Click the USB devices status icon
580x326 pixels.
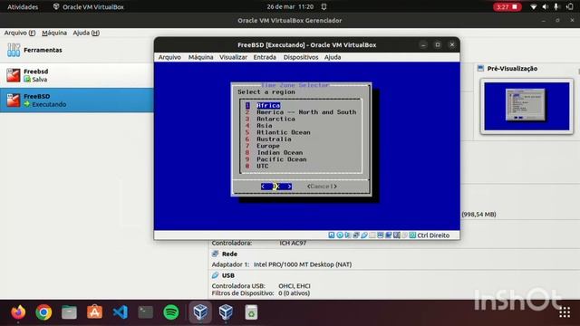point(364,235)
